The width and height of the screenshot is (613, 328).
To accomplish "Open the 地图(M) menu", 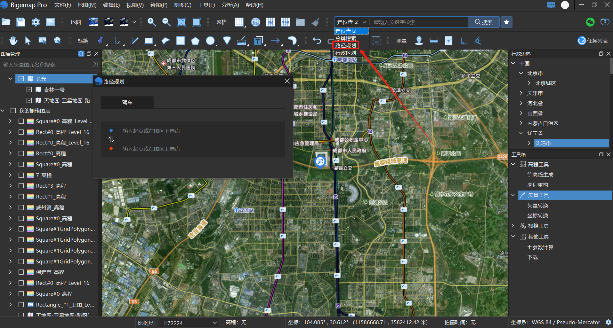I will (87, 5).
